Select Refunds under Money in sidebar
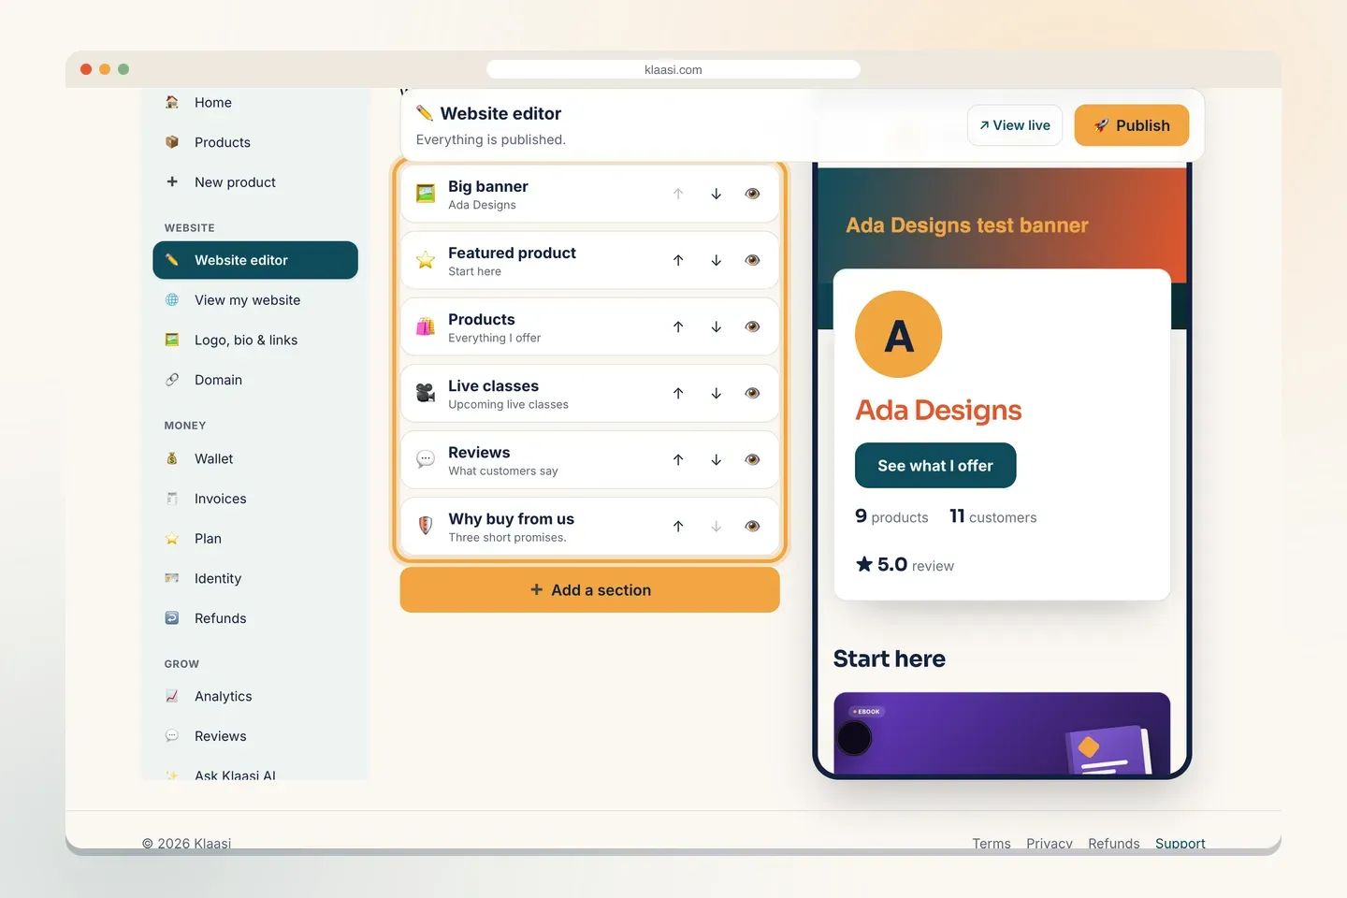1347x898 pixels. coord(255,618)
